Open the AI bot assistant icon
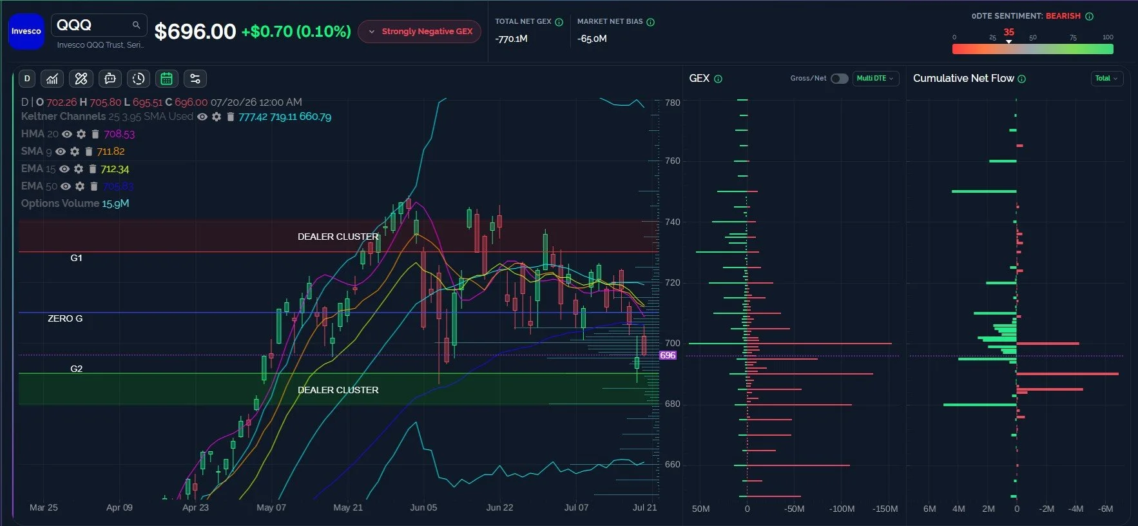 (x=110, y=79)
